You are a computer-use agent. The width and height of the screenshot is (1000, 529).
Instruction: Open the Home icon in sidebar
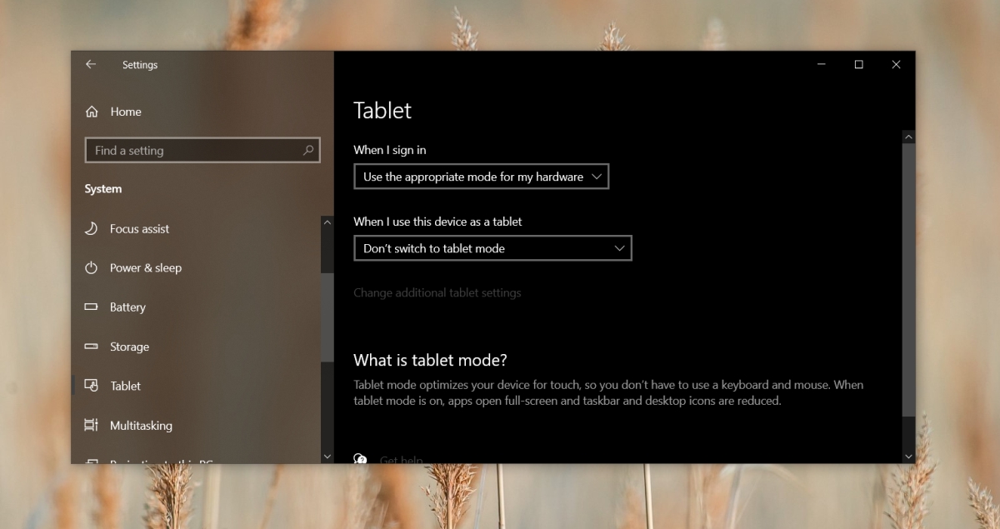click(x=92, y=112)
